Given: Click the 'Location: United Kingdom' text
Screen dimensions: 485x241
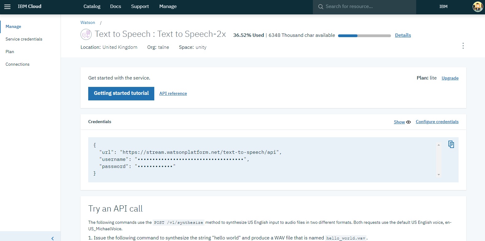Looking at the screenshot, I should pos(109,47).
